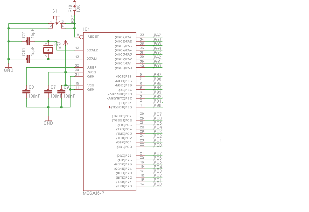
Task: Click the AREF pin name
Action: 91,68
